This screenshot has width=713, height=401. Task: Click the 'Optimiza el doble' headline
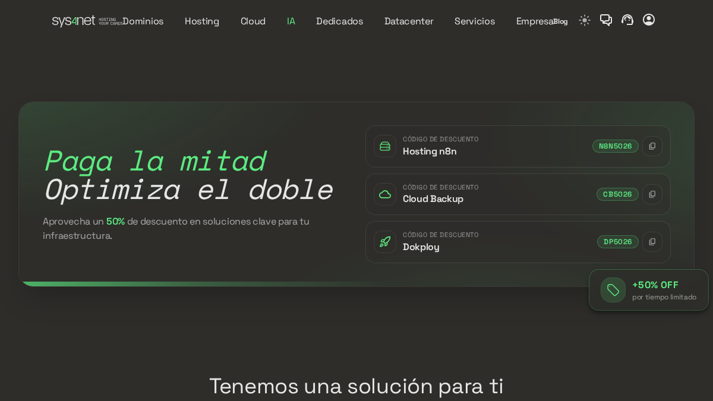point(188,190)
